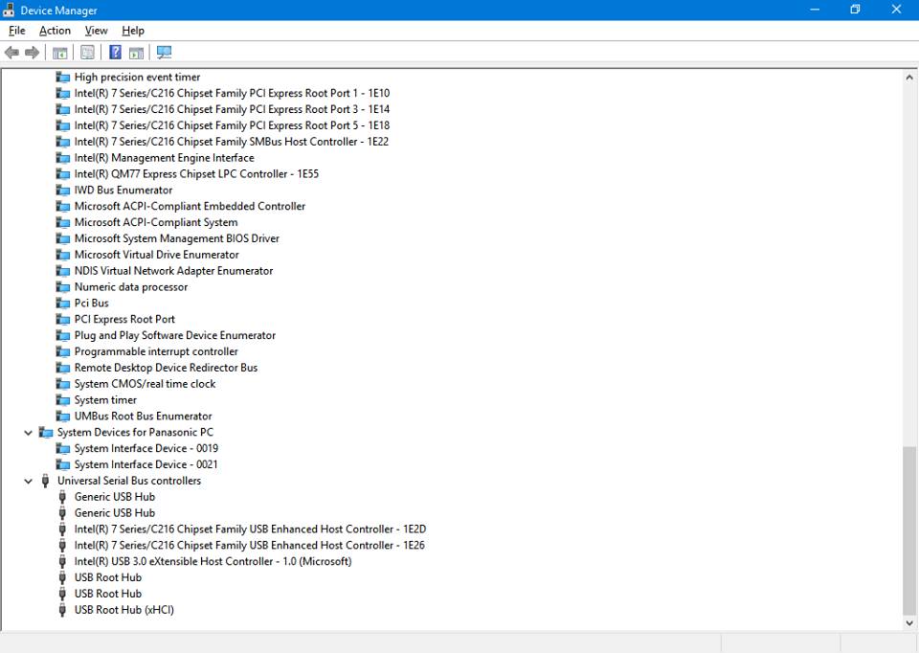Click the Back arrow toolbar icon
The width and height of the screenshot is (919, 653).
click(x=11, y=53)
